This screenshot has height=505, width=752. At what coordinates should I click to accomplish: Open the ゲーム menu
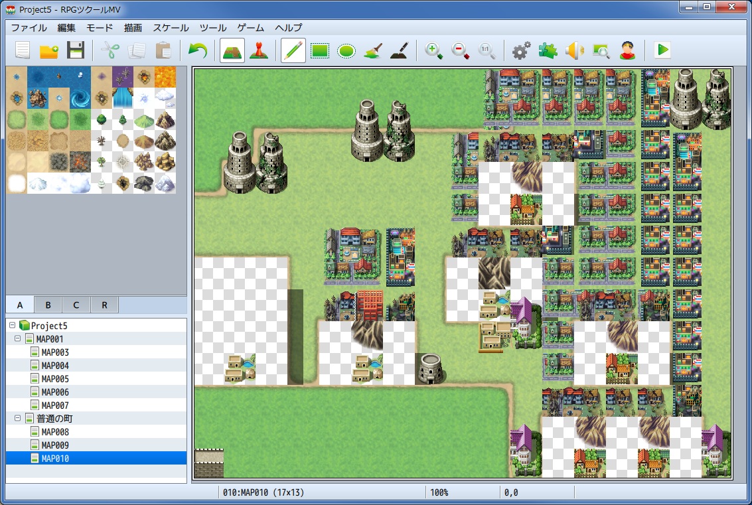click(251, 28)
